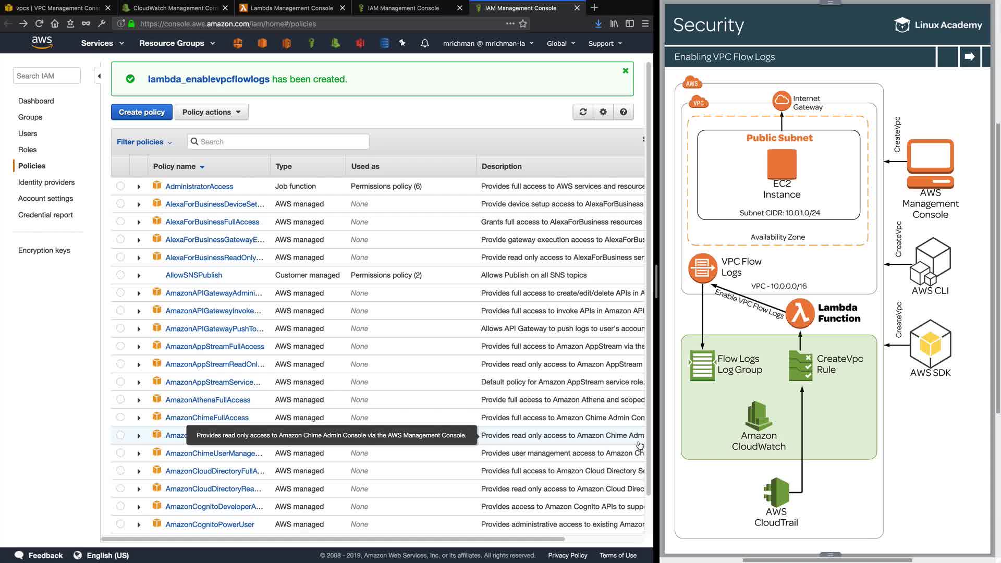Open the Policy actions dropdown
The width and height of the screenshot is (1001, 563).
(x=211, y=112)
